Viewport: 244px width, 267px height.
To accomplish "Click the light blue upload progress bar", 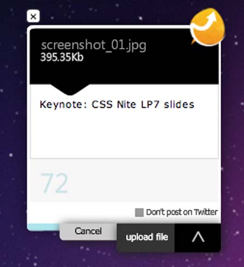I will pos(43,227).
